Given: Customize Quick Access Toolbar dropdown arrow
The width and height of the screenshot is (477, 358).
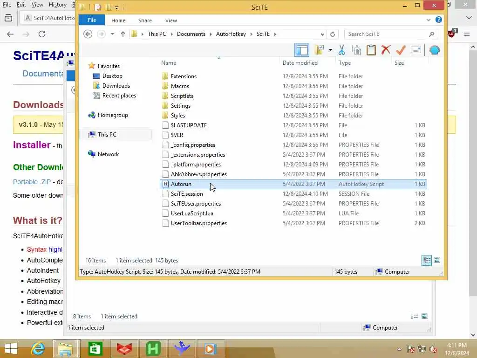Looking at the screenshot, I should coord(116,7).
